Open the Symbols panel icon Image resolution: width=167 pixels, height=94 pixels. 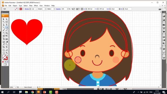164,32
